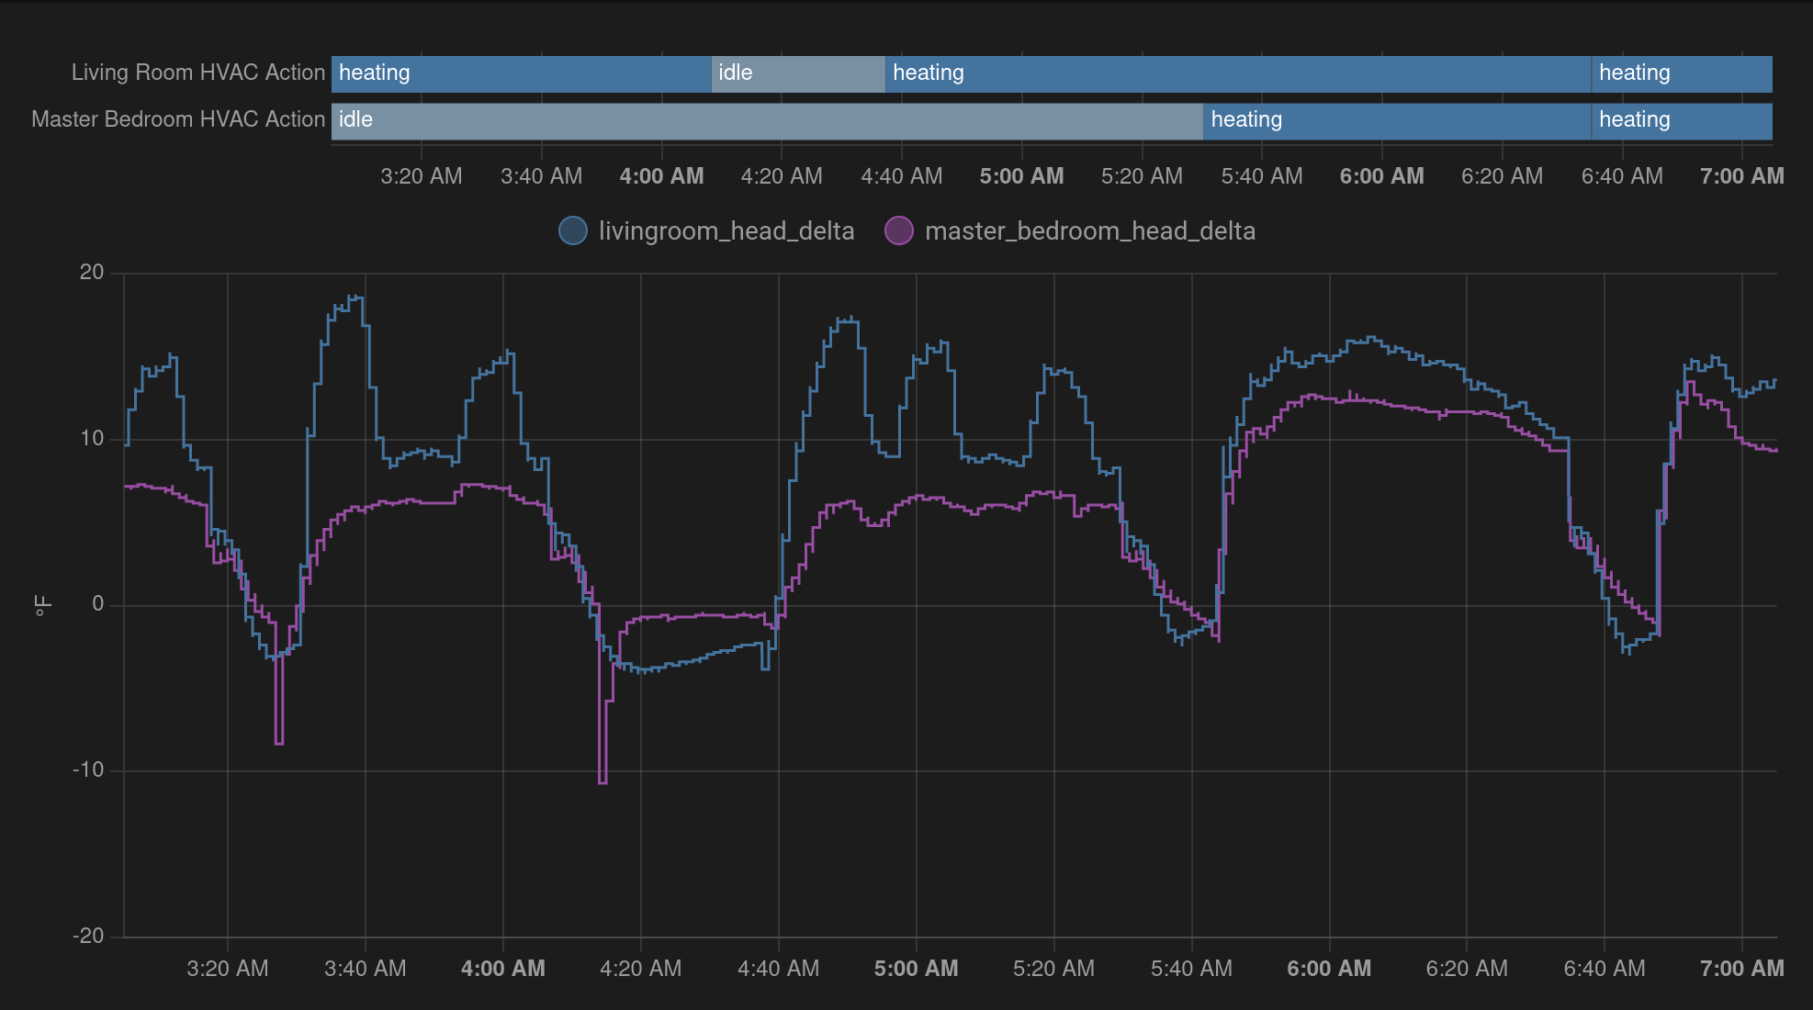Click the Master Bedroom HVAC Action row label
The width and height of the screenshot is (1813, 1010).
point(178,119)
